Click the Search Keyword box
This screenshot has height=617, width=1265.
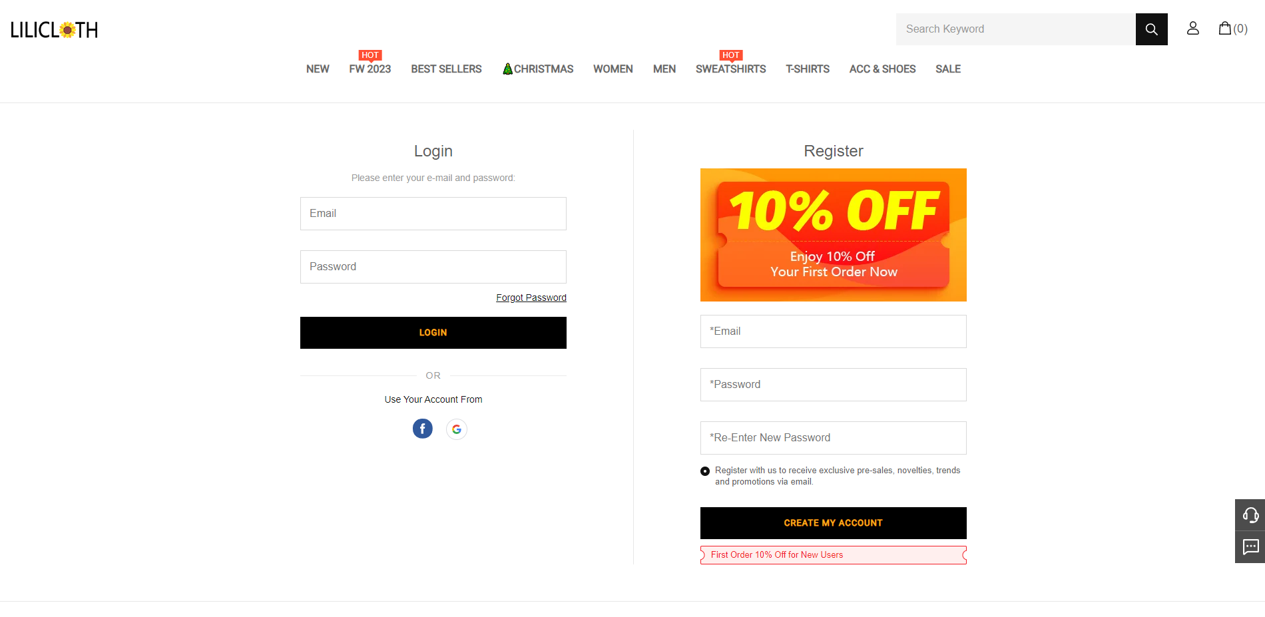[x=1016, y=29]
